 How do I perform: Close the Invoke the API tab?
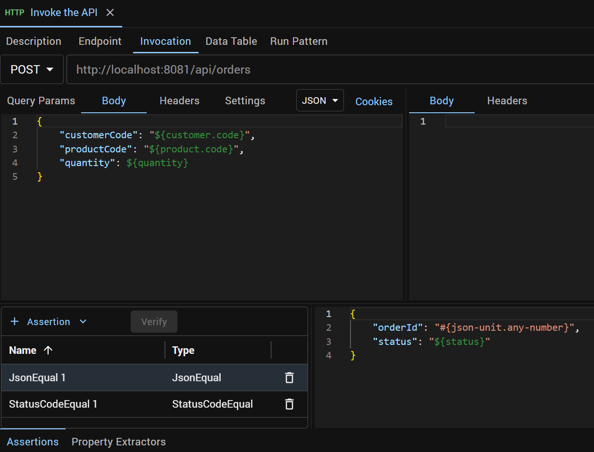(x=110, y=13)
